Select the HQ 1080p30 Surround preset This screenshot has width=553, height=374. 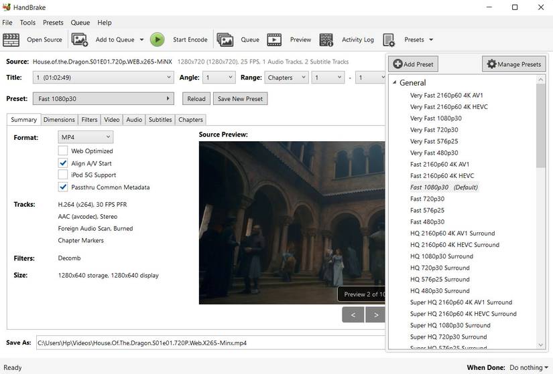(x=441, y=256)
